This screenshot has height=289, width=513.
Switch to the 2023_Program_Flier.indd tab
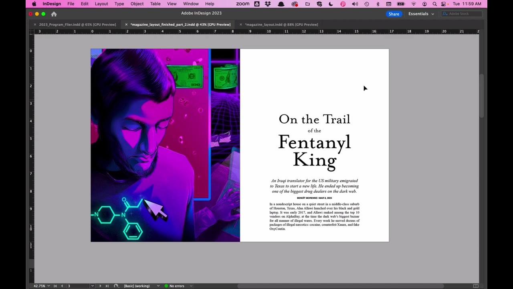77,24
